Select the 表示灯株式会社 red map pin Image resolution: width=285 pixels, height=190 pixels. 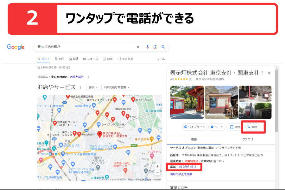(100, 134)
